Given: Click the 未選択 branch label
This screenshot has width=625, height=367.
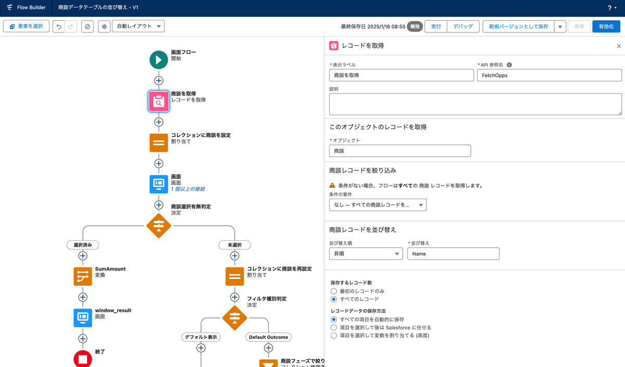Looking at the screenshot, I should [x=235, y=244].
